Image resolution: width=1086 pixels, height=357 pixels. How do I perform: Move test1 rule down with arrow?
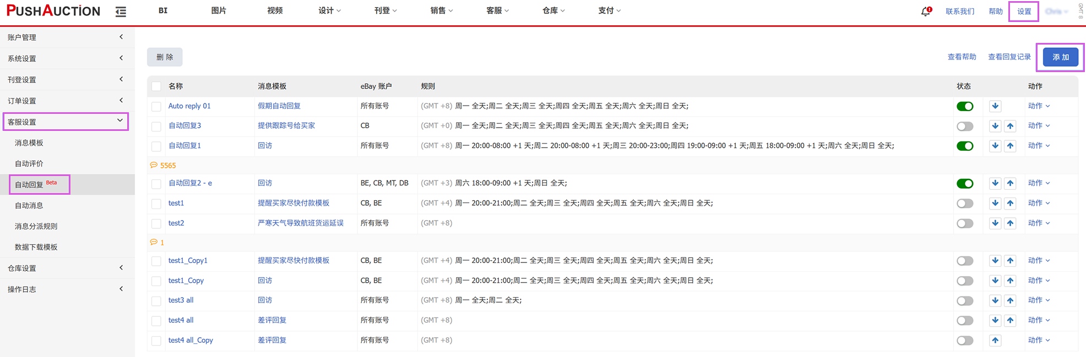click(995, 204)
